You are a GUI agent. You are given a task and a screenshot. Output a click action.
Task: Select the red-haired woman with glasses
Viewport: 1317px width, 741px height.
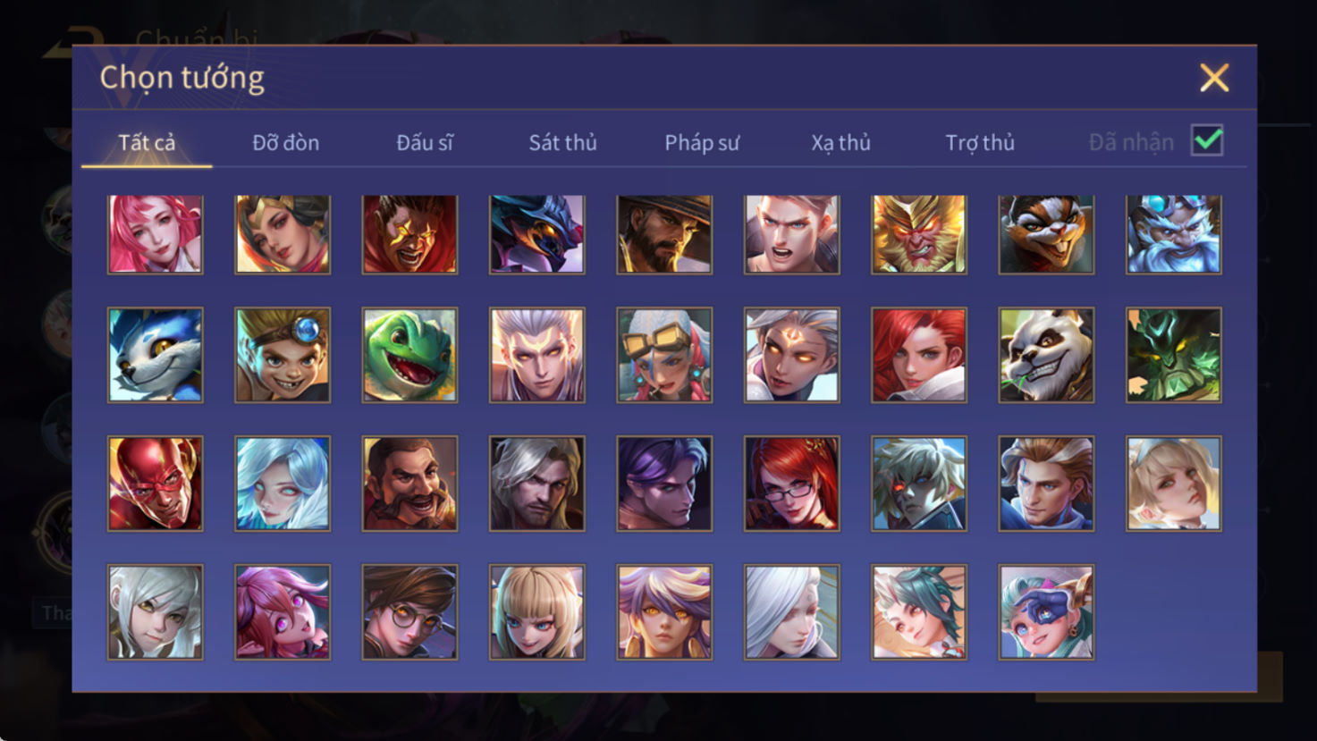pyautogui.click(x=792, y=484)
